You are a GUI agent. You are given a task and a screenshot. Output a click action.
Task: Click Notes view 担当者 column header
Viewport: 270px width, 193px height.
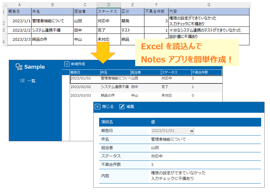pos(146,73)
